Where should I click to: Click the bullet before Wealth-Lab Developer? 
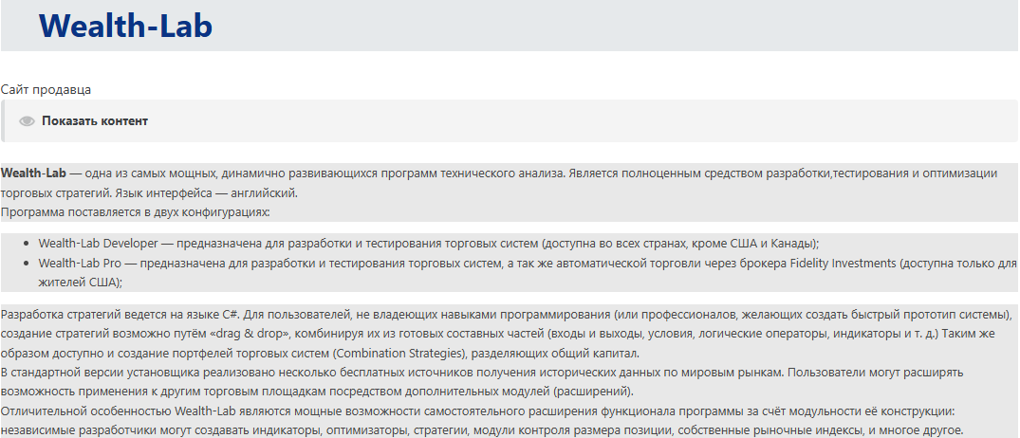tap(28, 244)
